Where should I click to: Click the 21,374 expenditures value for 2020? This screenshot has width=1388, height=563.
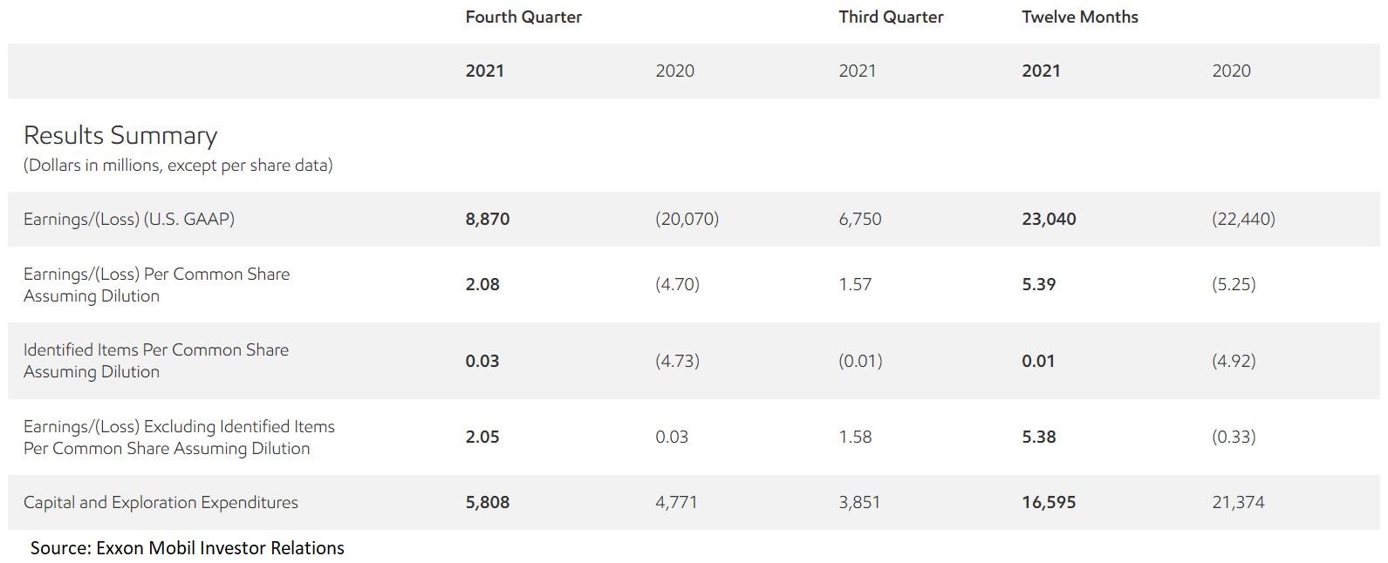pos(1238,502)
